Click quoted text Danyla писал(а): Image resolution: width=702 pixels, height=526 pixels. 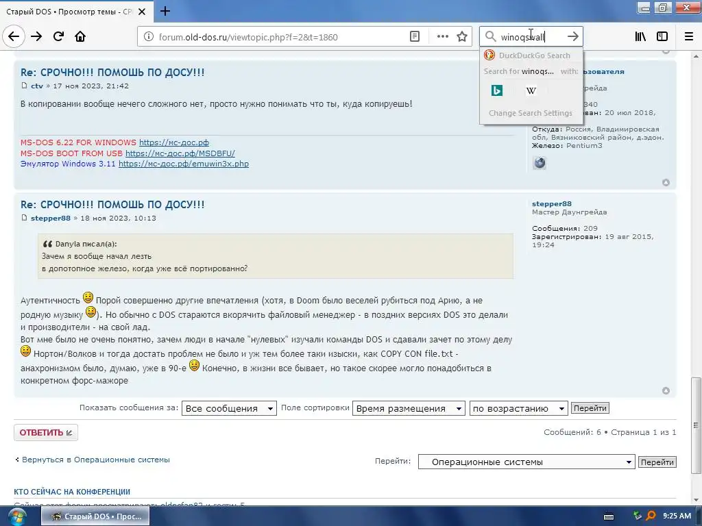[86, 244]
